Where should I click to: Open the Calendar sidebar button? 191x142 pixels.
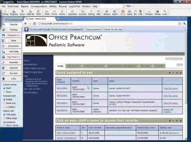pos(12,24)
